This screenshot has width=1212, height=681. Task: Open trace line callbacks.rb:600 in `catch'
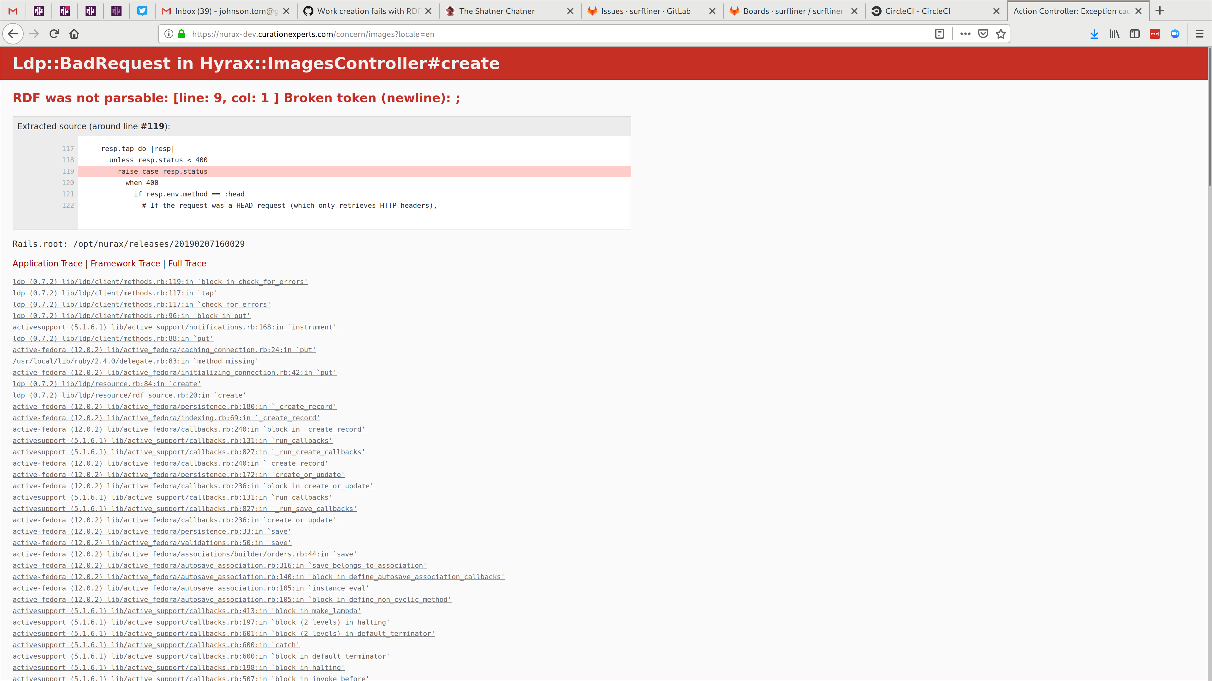click(156, 645)
